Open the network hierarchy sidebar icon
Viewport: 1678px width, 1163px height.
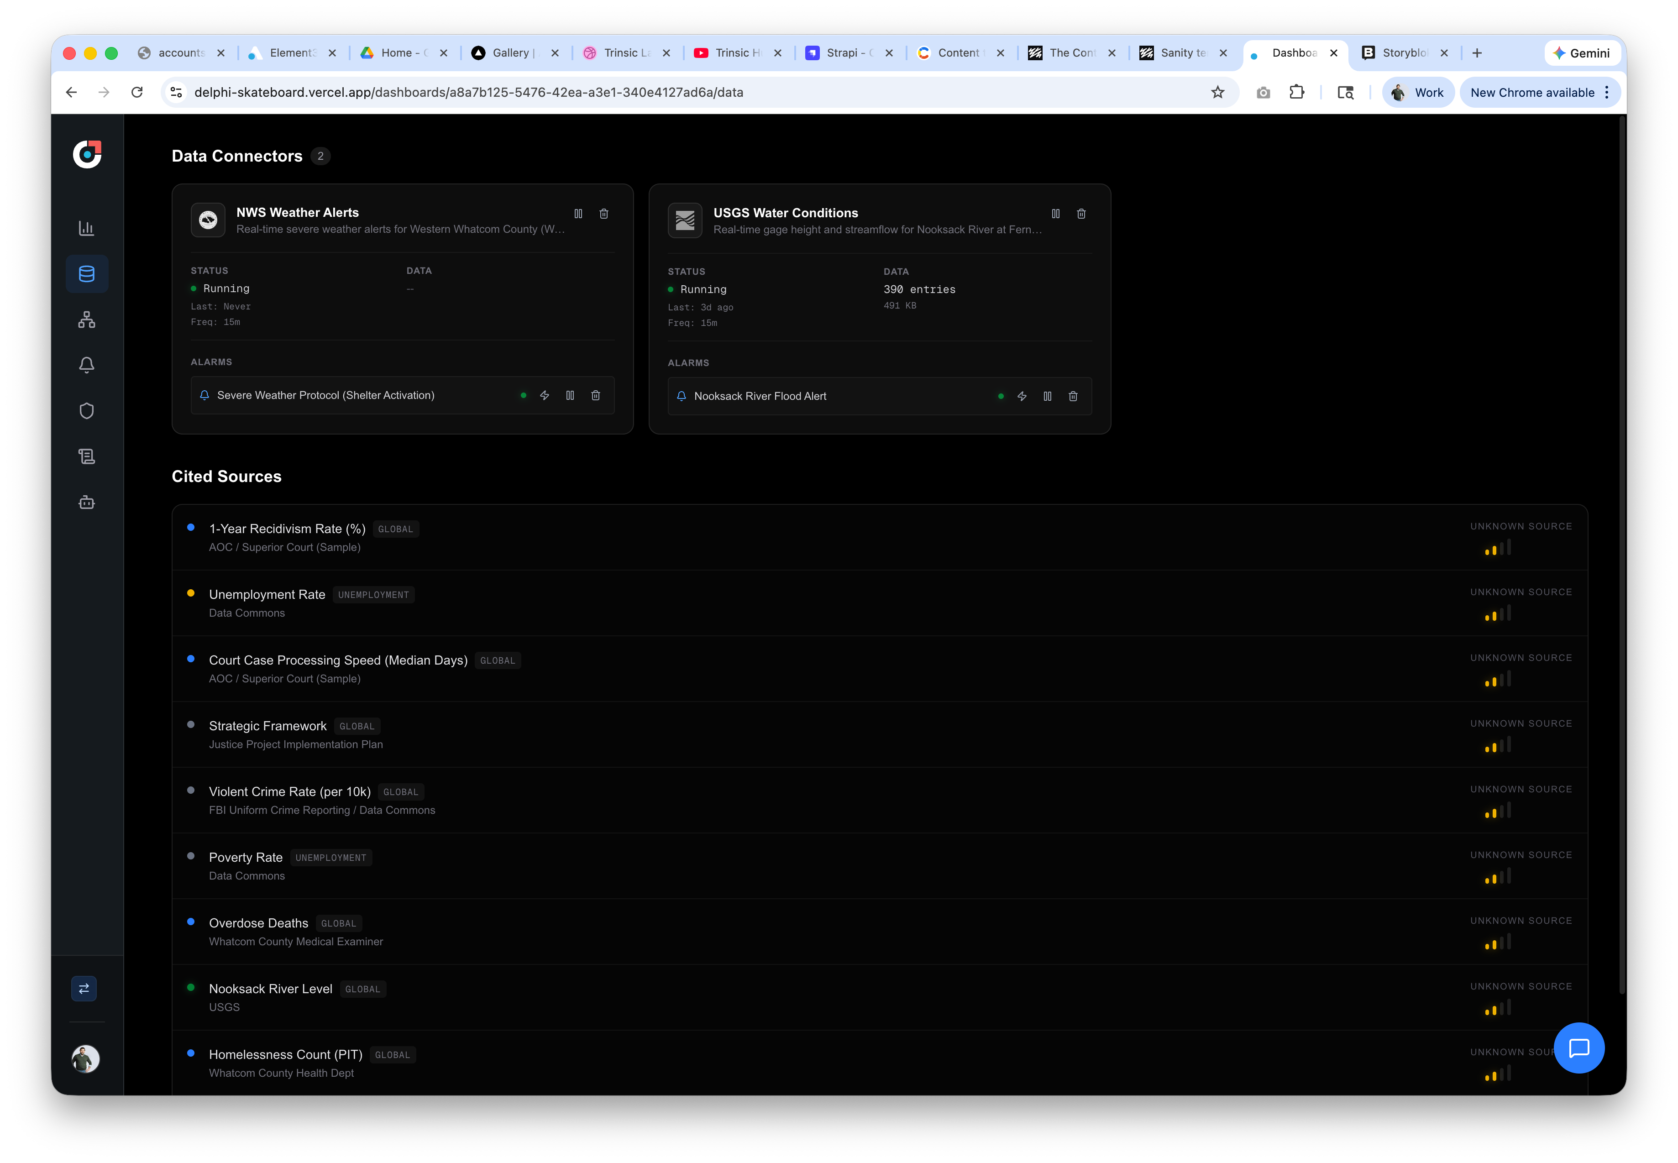87,319
